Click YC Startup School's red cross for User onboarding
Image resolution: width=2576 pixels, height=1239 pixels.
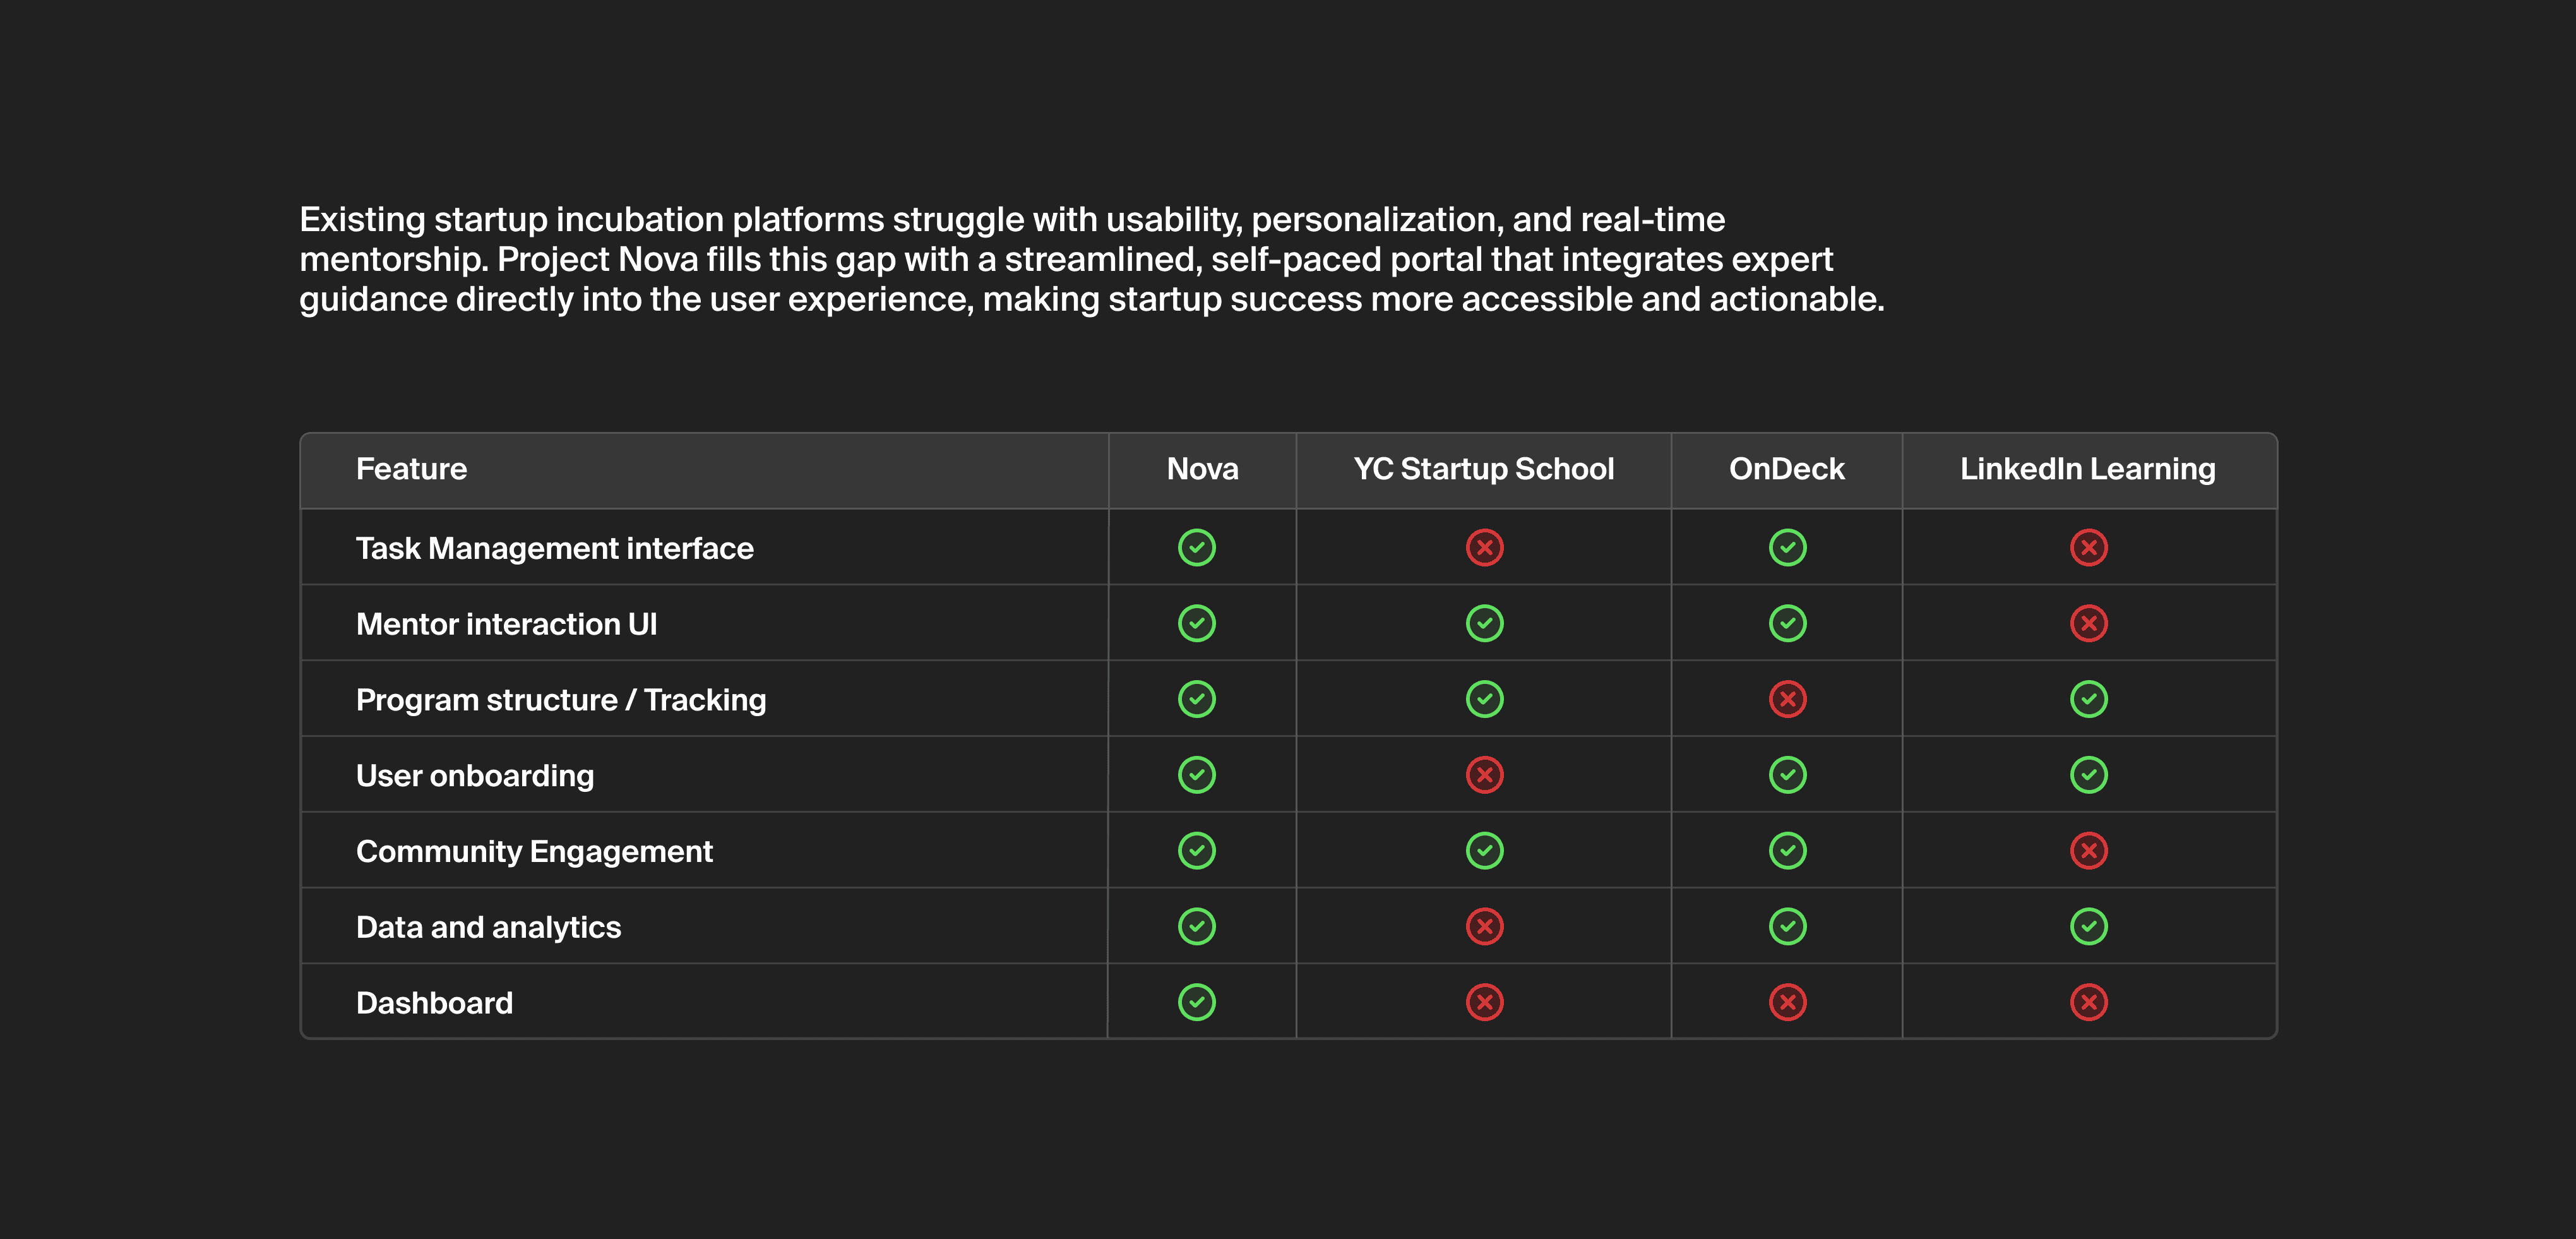(1484, 775)
